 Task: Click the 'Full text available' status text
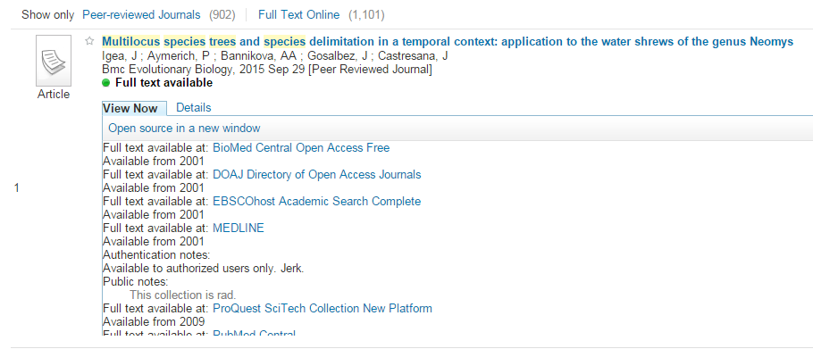[x=163, y=83]
